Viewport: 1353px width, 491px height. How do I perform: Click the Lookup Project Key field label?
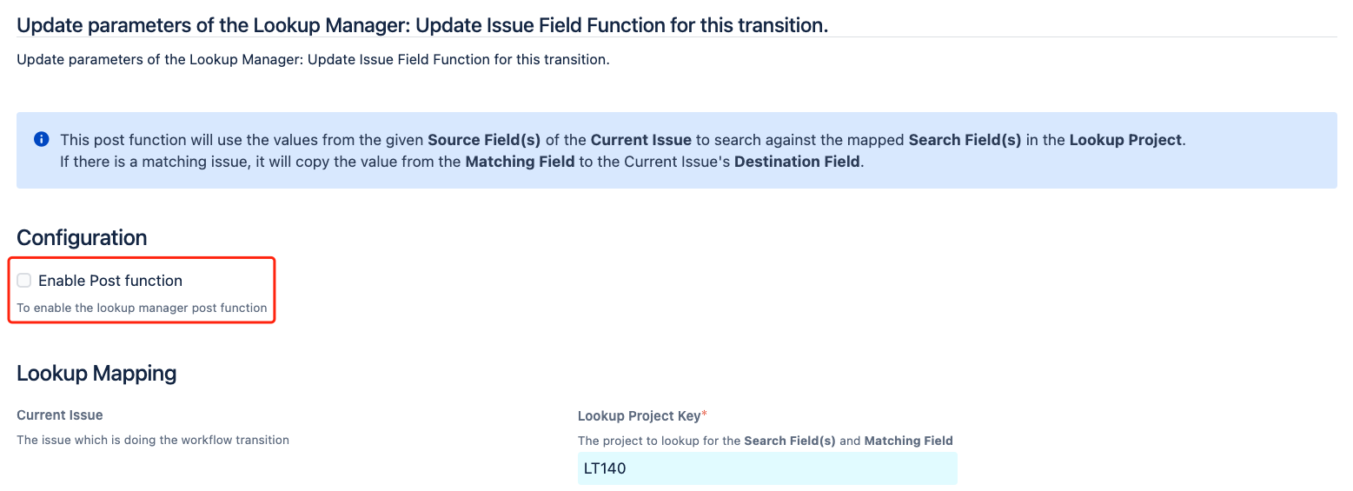[x=639, y=415]
